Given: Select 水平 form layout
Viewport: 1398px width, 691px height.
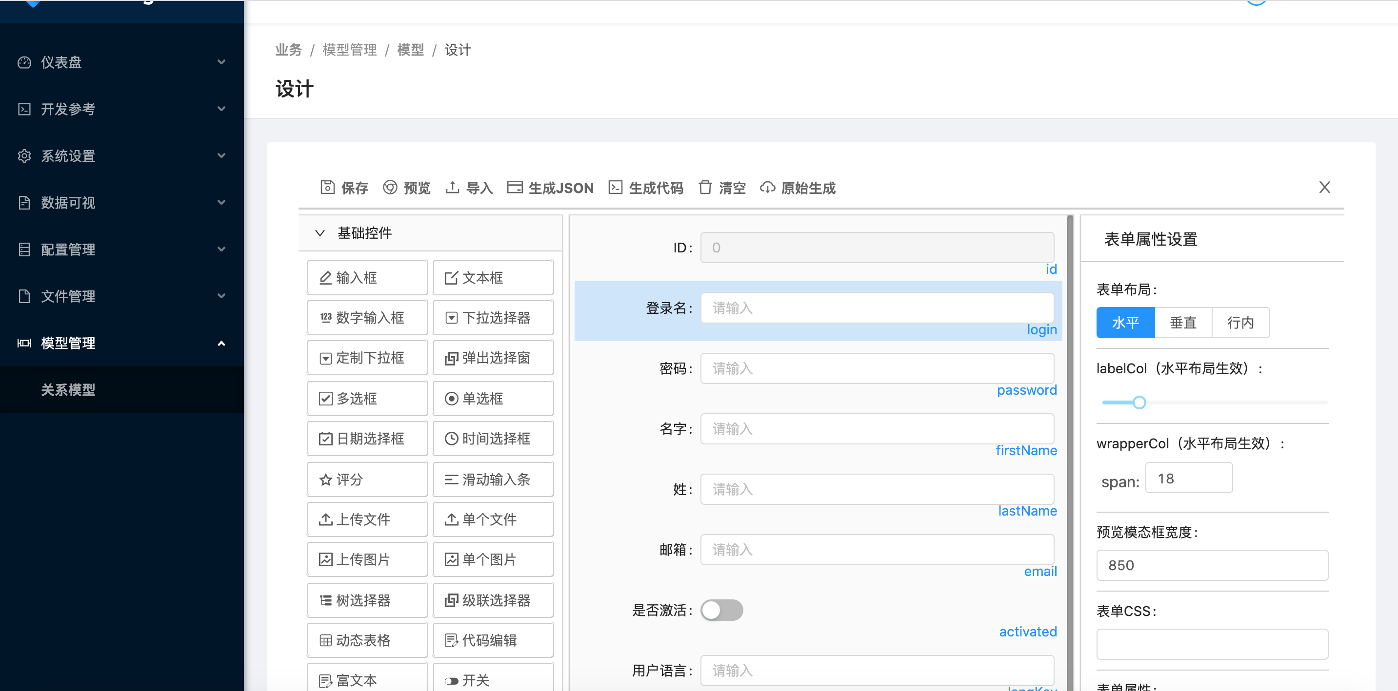Looking at the screenshot, I should pyautogui.click(x=1125, y=323).
